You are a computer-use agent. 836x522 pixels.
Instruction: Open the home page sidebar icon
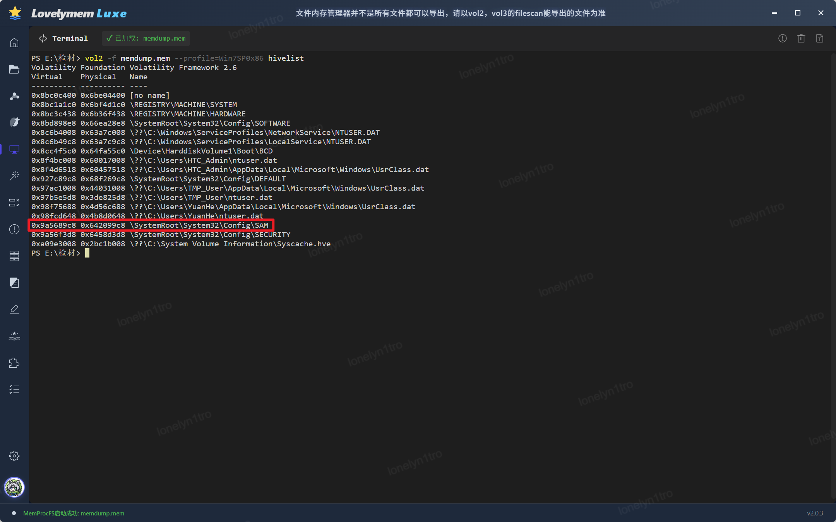[x=14, y=43]
